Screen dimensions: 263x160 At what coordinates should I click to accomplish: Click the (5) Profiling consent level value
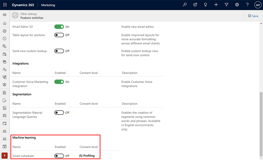coord(87,156)
